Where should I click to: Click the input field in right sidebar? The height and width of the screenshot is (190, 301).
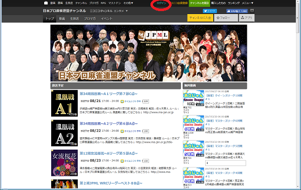pyautogui.click(x=226, y=163)
